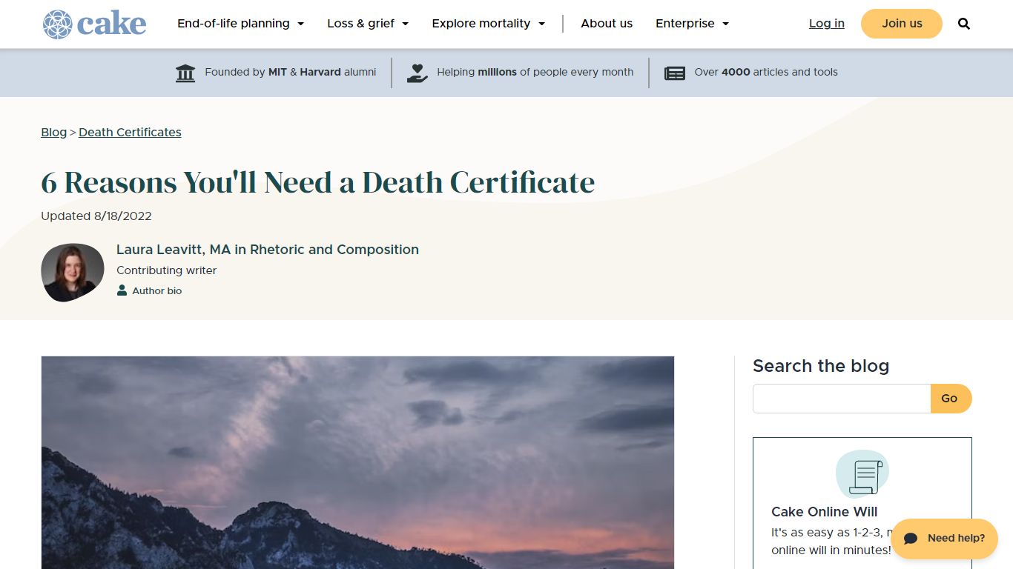Click the bank building icon

point(185,73)
